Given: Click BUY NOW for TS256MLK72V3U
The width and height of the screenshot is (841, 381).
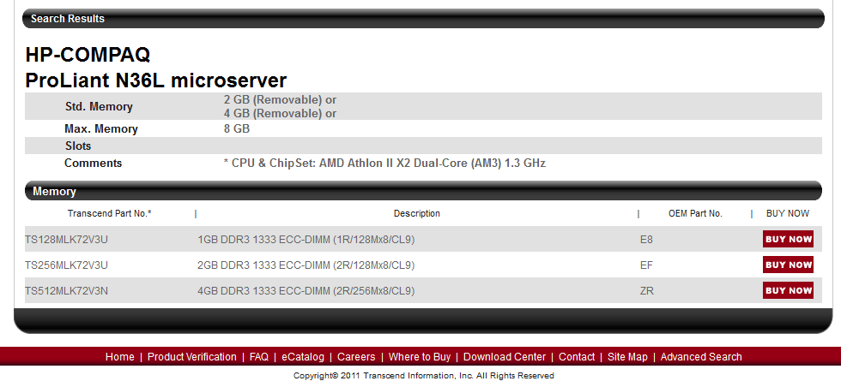Looking at the screenshot, I should click(x=788, y=265).
